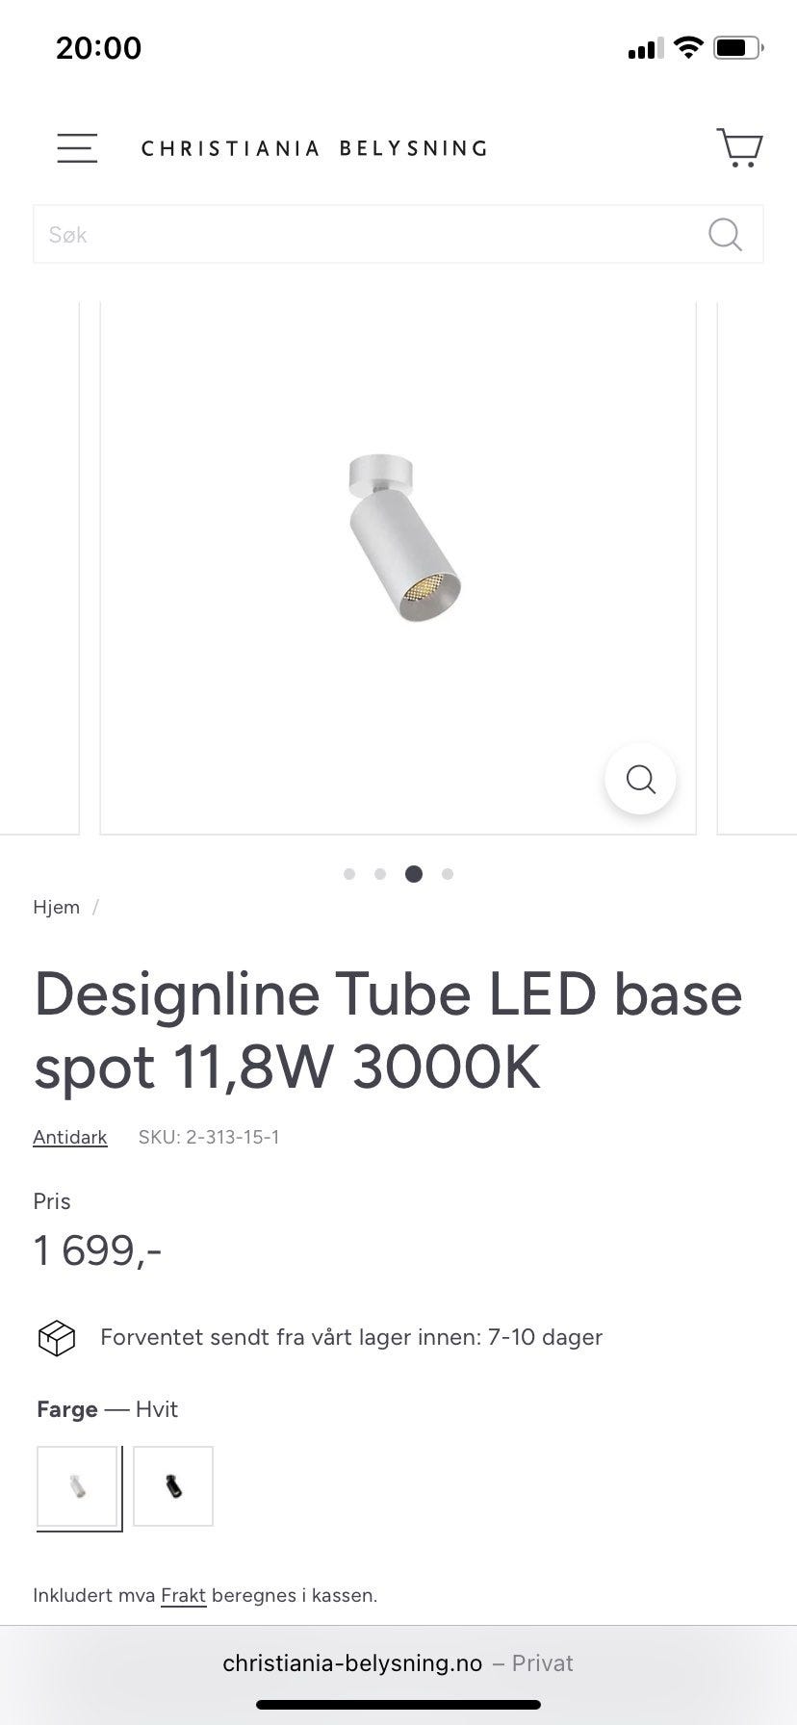797x1725 pixels.
Task: Open the Frakt shipping link
Action: (x=183, y=1595)
